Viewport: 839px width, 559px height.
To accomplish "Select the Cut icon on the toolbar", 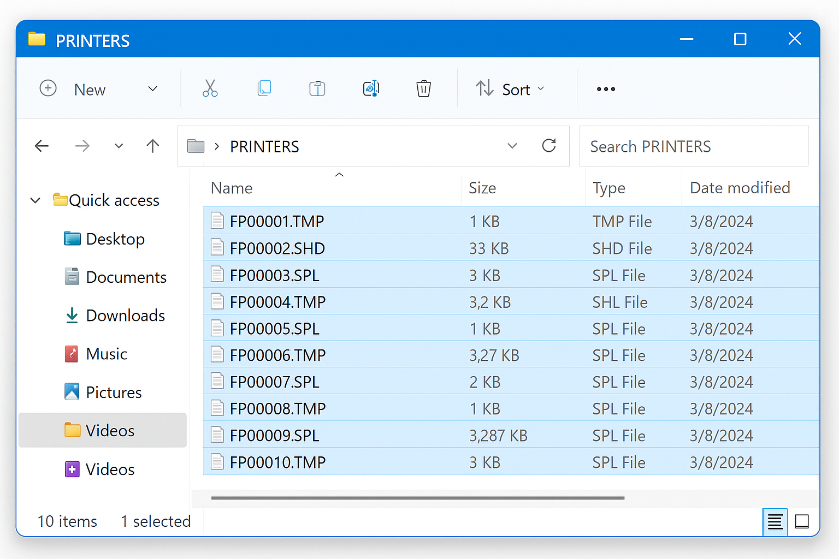I will pyautogui.click(x=210, y=88).
